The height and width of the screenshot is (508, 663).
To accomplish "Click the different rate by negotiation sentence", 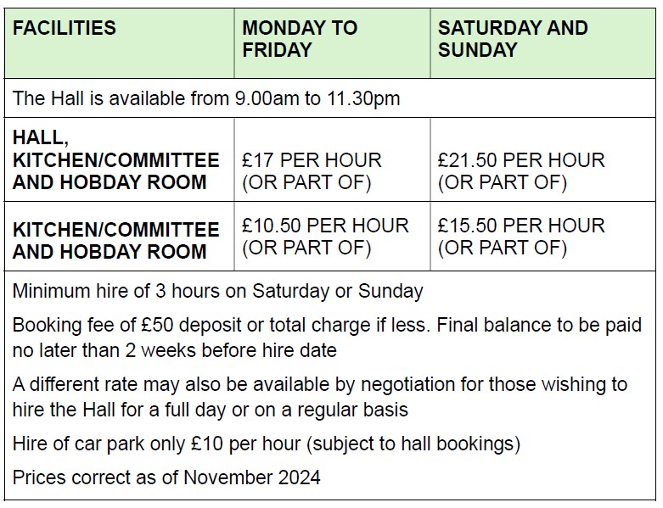I will tap(319, 385).
